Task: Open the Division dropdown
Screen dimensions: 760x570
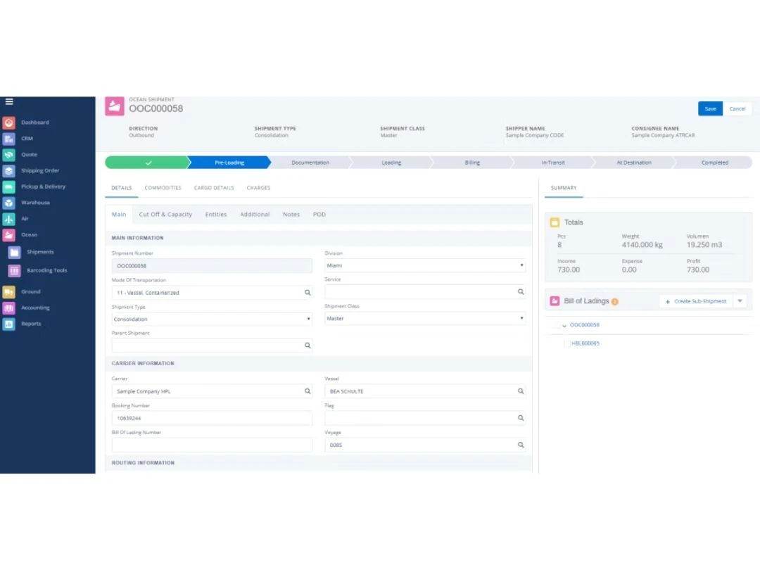Action: click(x=424, y=266)
